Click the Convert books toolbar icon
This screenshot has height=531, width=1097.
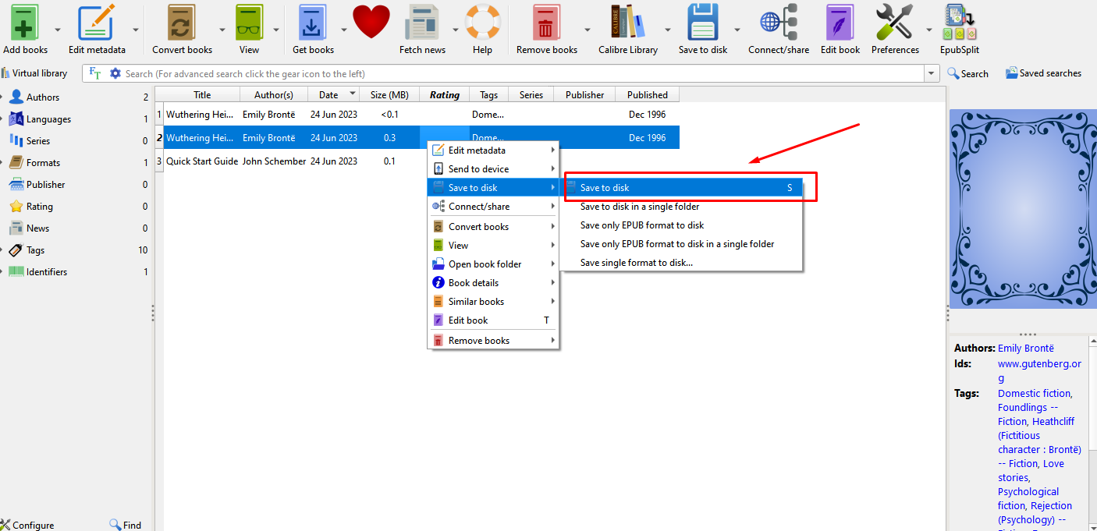pyautogui.click(x=181, y=22)
